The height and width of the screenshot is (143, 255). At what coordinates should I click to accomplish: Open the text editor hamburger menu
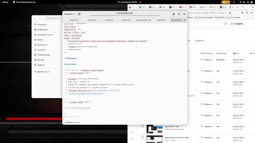point(179,14)
